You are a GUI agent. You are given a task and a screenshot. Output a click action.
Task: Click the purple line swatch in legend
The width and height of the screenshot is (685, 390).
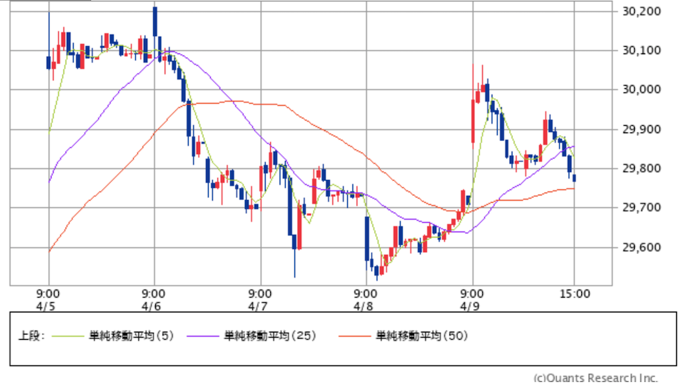(202, 336)
